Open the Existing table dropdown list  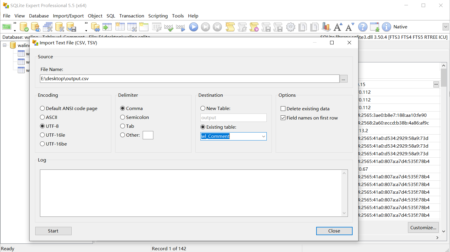click(263, 136)
